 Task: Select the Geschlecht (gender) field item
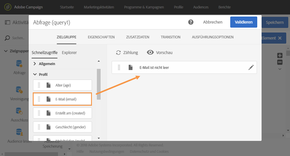click(x=63, y=127)
